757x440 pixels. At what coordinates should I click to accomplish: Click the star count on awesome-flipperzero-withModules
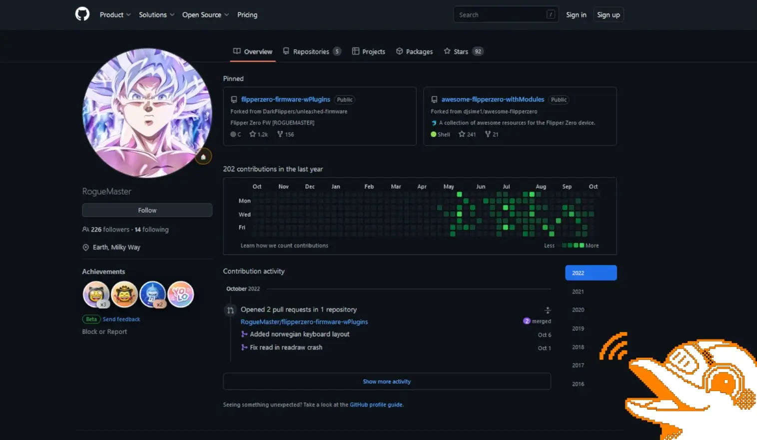(467, 134)
